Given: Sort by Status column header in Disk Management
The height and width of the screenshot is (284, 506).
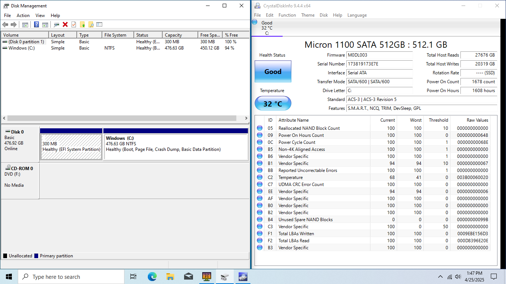Looking at the screenshot, I should click(148, 35).
